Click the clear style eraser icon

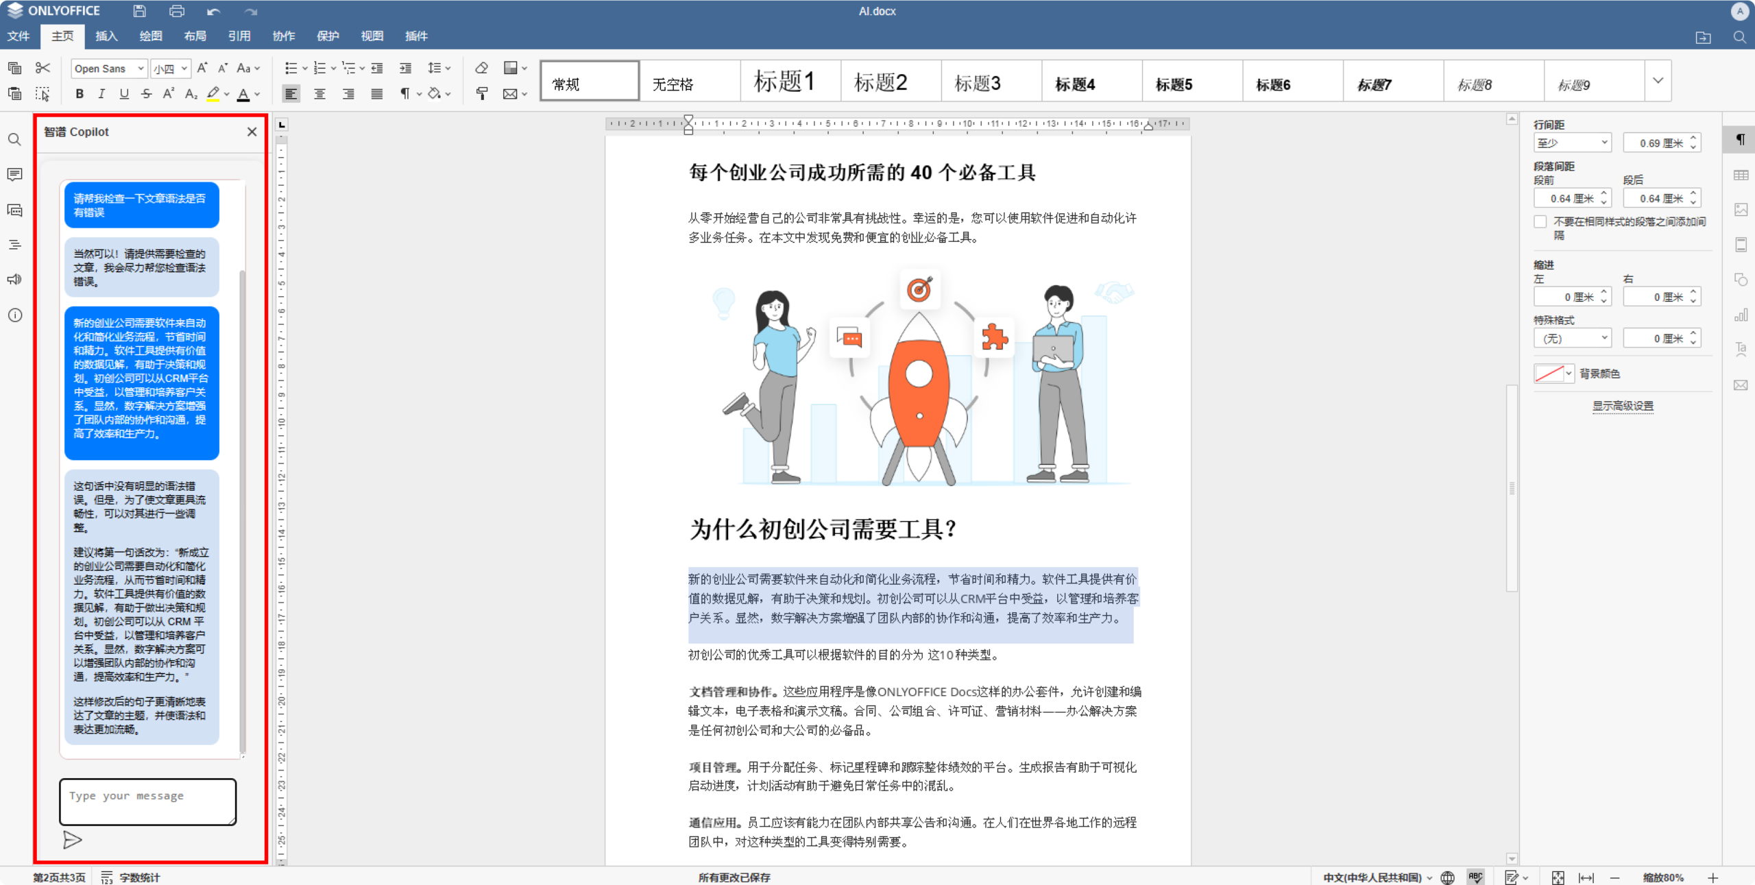(x=481, y=68)
